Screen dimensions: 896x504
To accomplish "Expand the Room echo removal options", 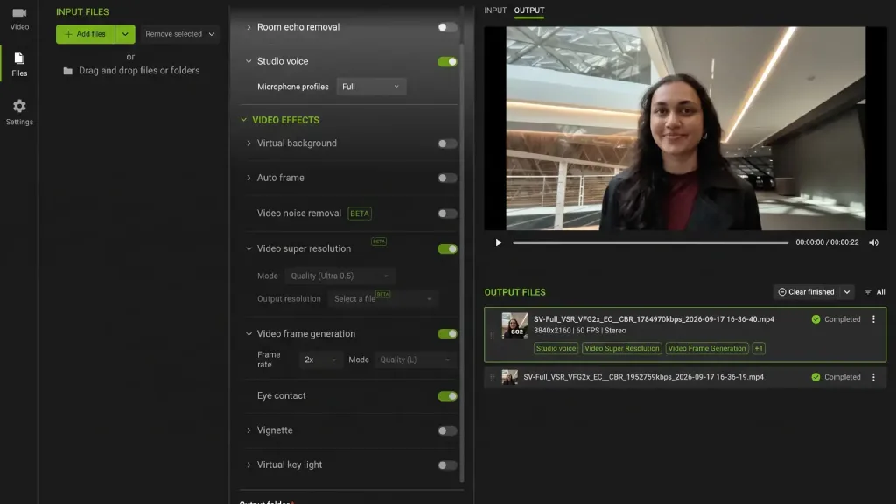I will pos(248,27).
